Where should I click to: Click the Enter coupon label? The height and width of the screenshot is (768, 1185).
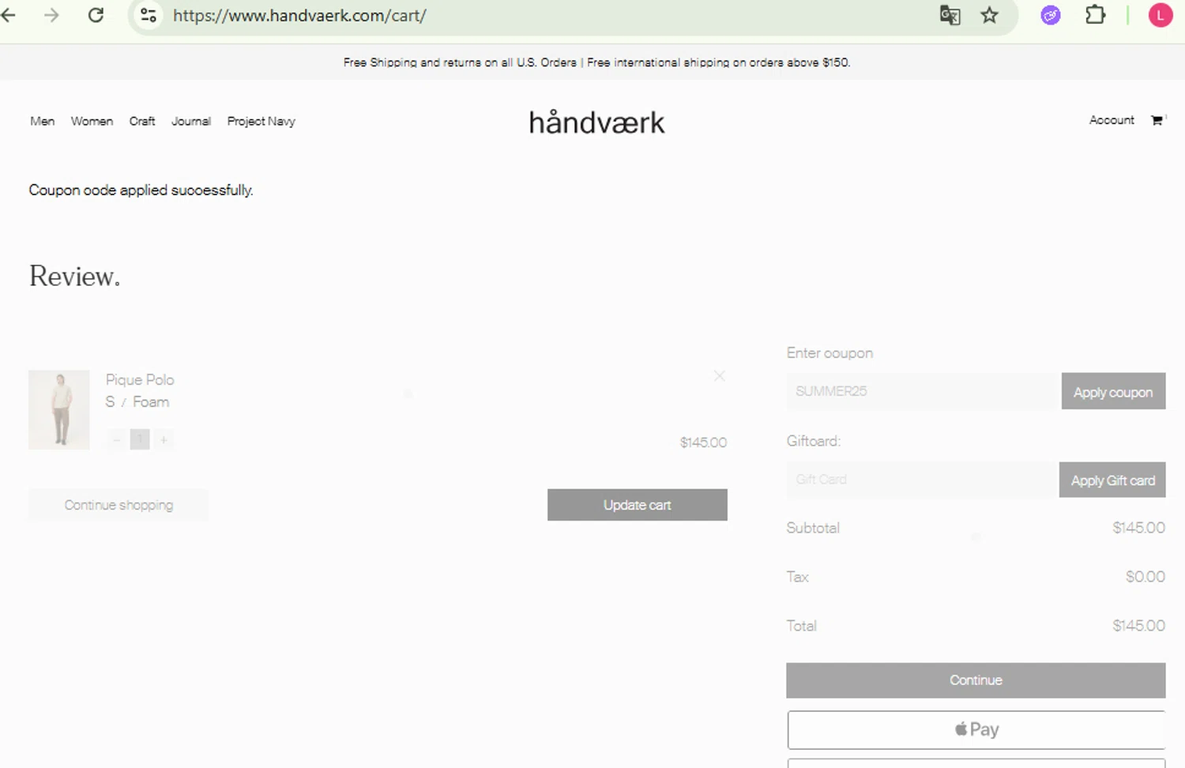[x=829, y=353]
